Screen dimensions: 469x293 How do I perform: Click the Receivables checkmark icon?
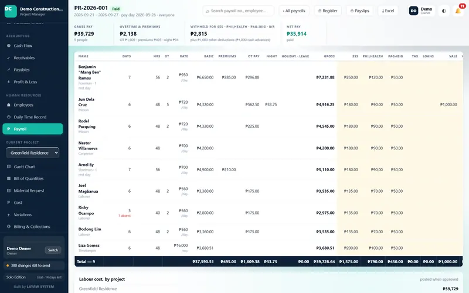pos(9,57)
